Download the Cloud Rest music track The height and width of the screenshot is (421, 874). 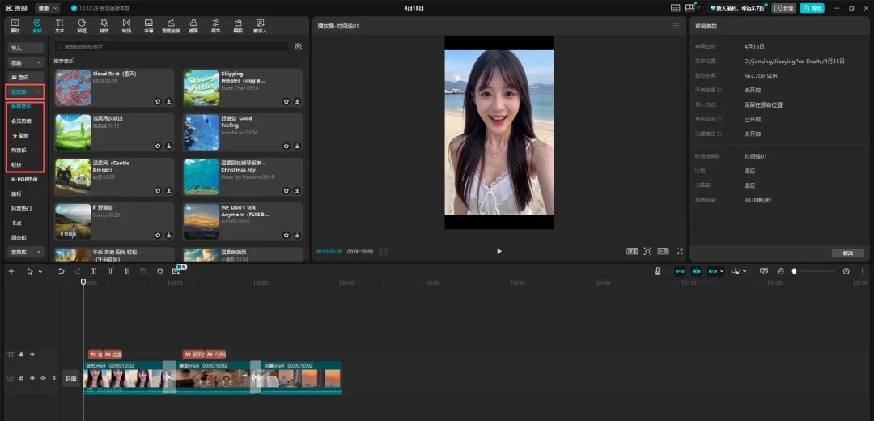(169, 101)
